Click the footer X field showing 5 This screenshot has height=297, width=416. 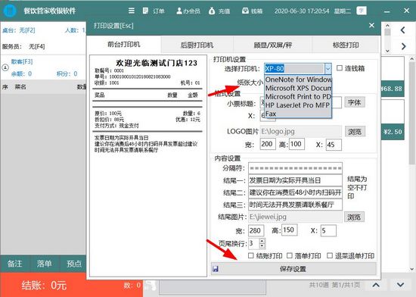point(328,230)
